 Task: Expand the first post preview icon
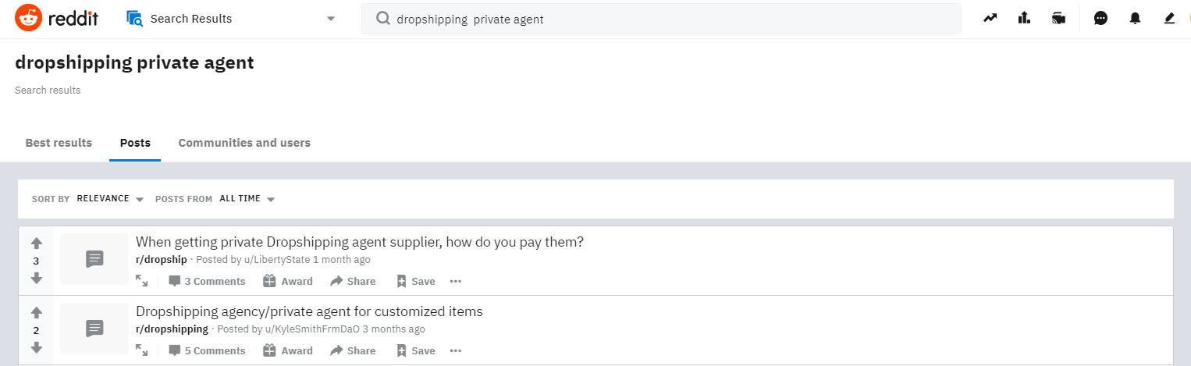(141, 281)
